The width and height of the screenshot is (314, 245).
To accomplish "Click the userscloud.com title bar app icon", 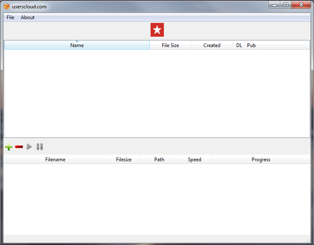I will (x=7, y=7).
